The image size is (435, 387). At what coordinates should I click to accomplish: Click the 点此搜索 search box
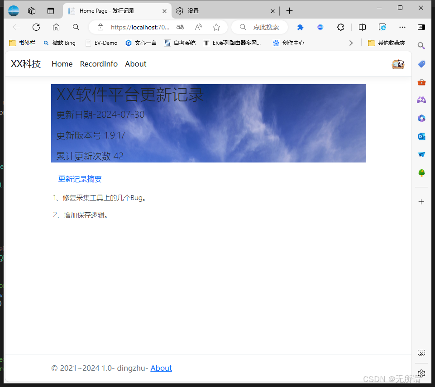pos(260,27)
